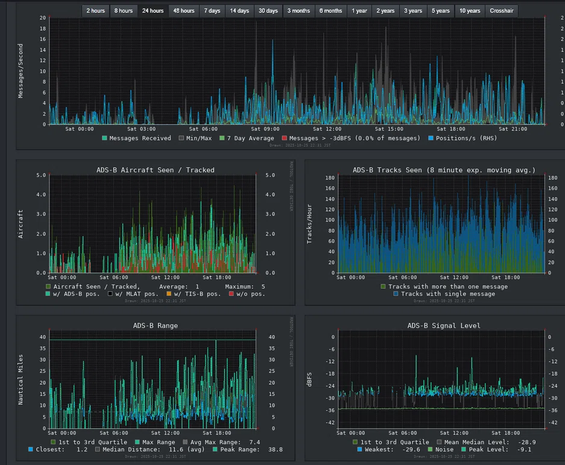
Task: Show the 2 years range
Action: pos(385,11)
